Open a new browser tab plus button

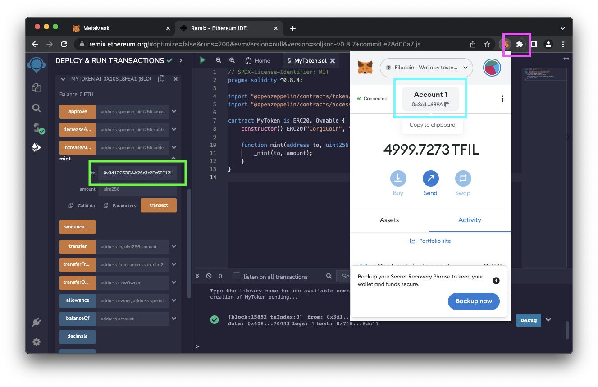click(x=293, y=28)
